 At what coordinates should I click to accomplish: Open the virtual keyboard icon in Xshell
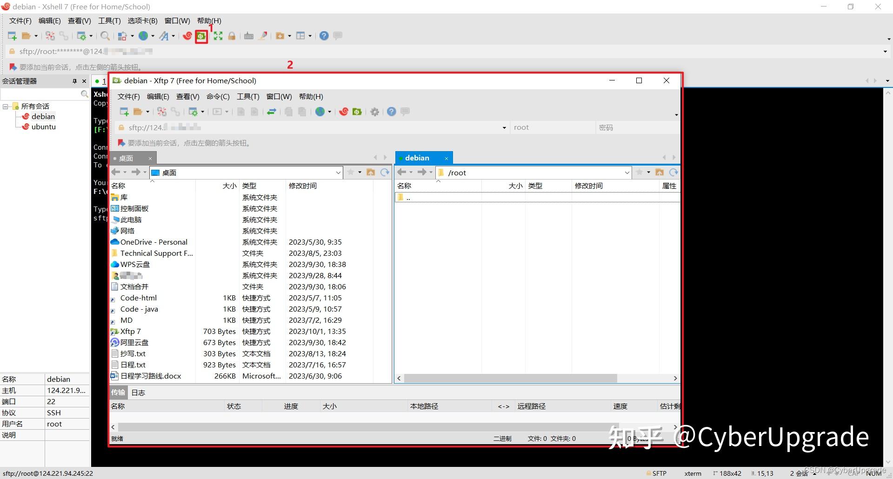coord(248,36)
